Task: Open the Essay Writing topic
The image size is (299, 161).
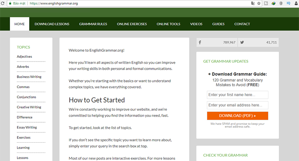Action: click(x=27, y=127)
